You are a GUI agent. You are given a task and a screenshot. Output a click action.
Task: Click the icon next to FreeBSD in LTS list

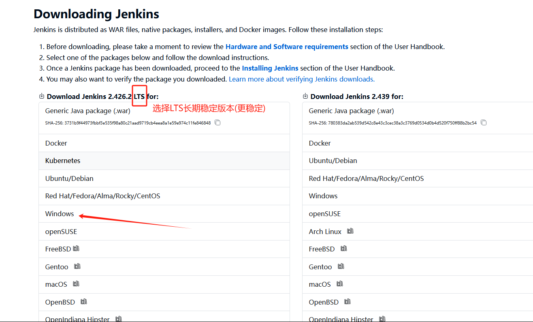[76, 249]
